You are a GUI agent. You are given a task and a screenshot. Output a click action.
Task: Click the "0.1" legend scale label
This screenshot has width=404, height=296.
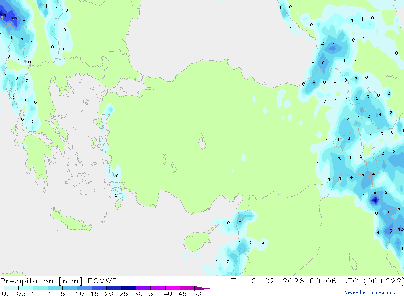point(7,294)
